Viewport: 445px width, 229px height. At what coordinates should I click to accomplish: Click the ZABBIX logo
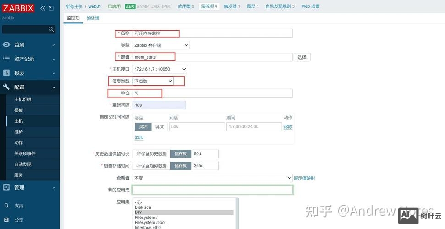click(x=18, y=8)
